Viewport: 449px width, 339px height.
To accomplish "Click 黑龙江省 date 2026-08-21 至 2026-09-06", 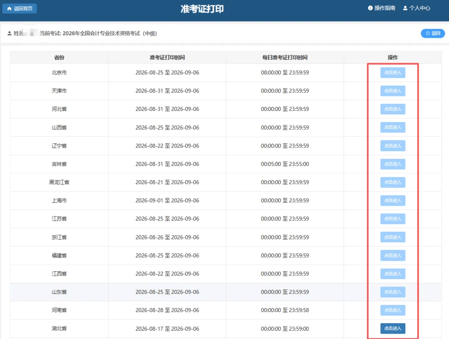I will coord(167,182).
